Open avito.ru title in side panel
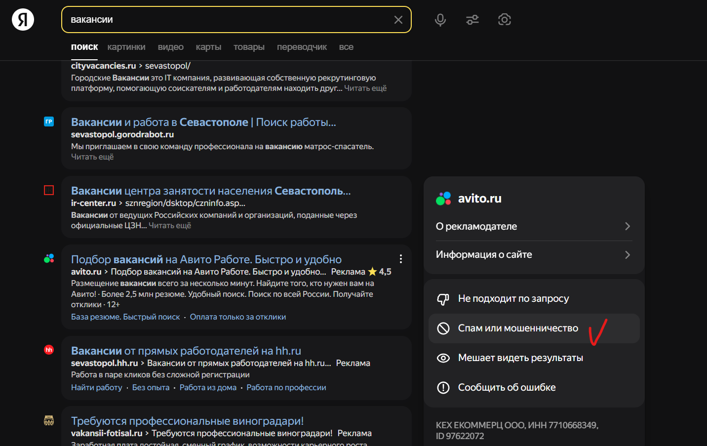 pyautogui.click(x=480, y=199)
